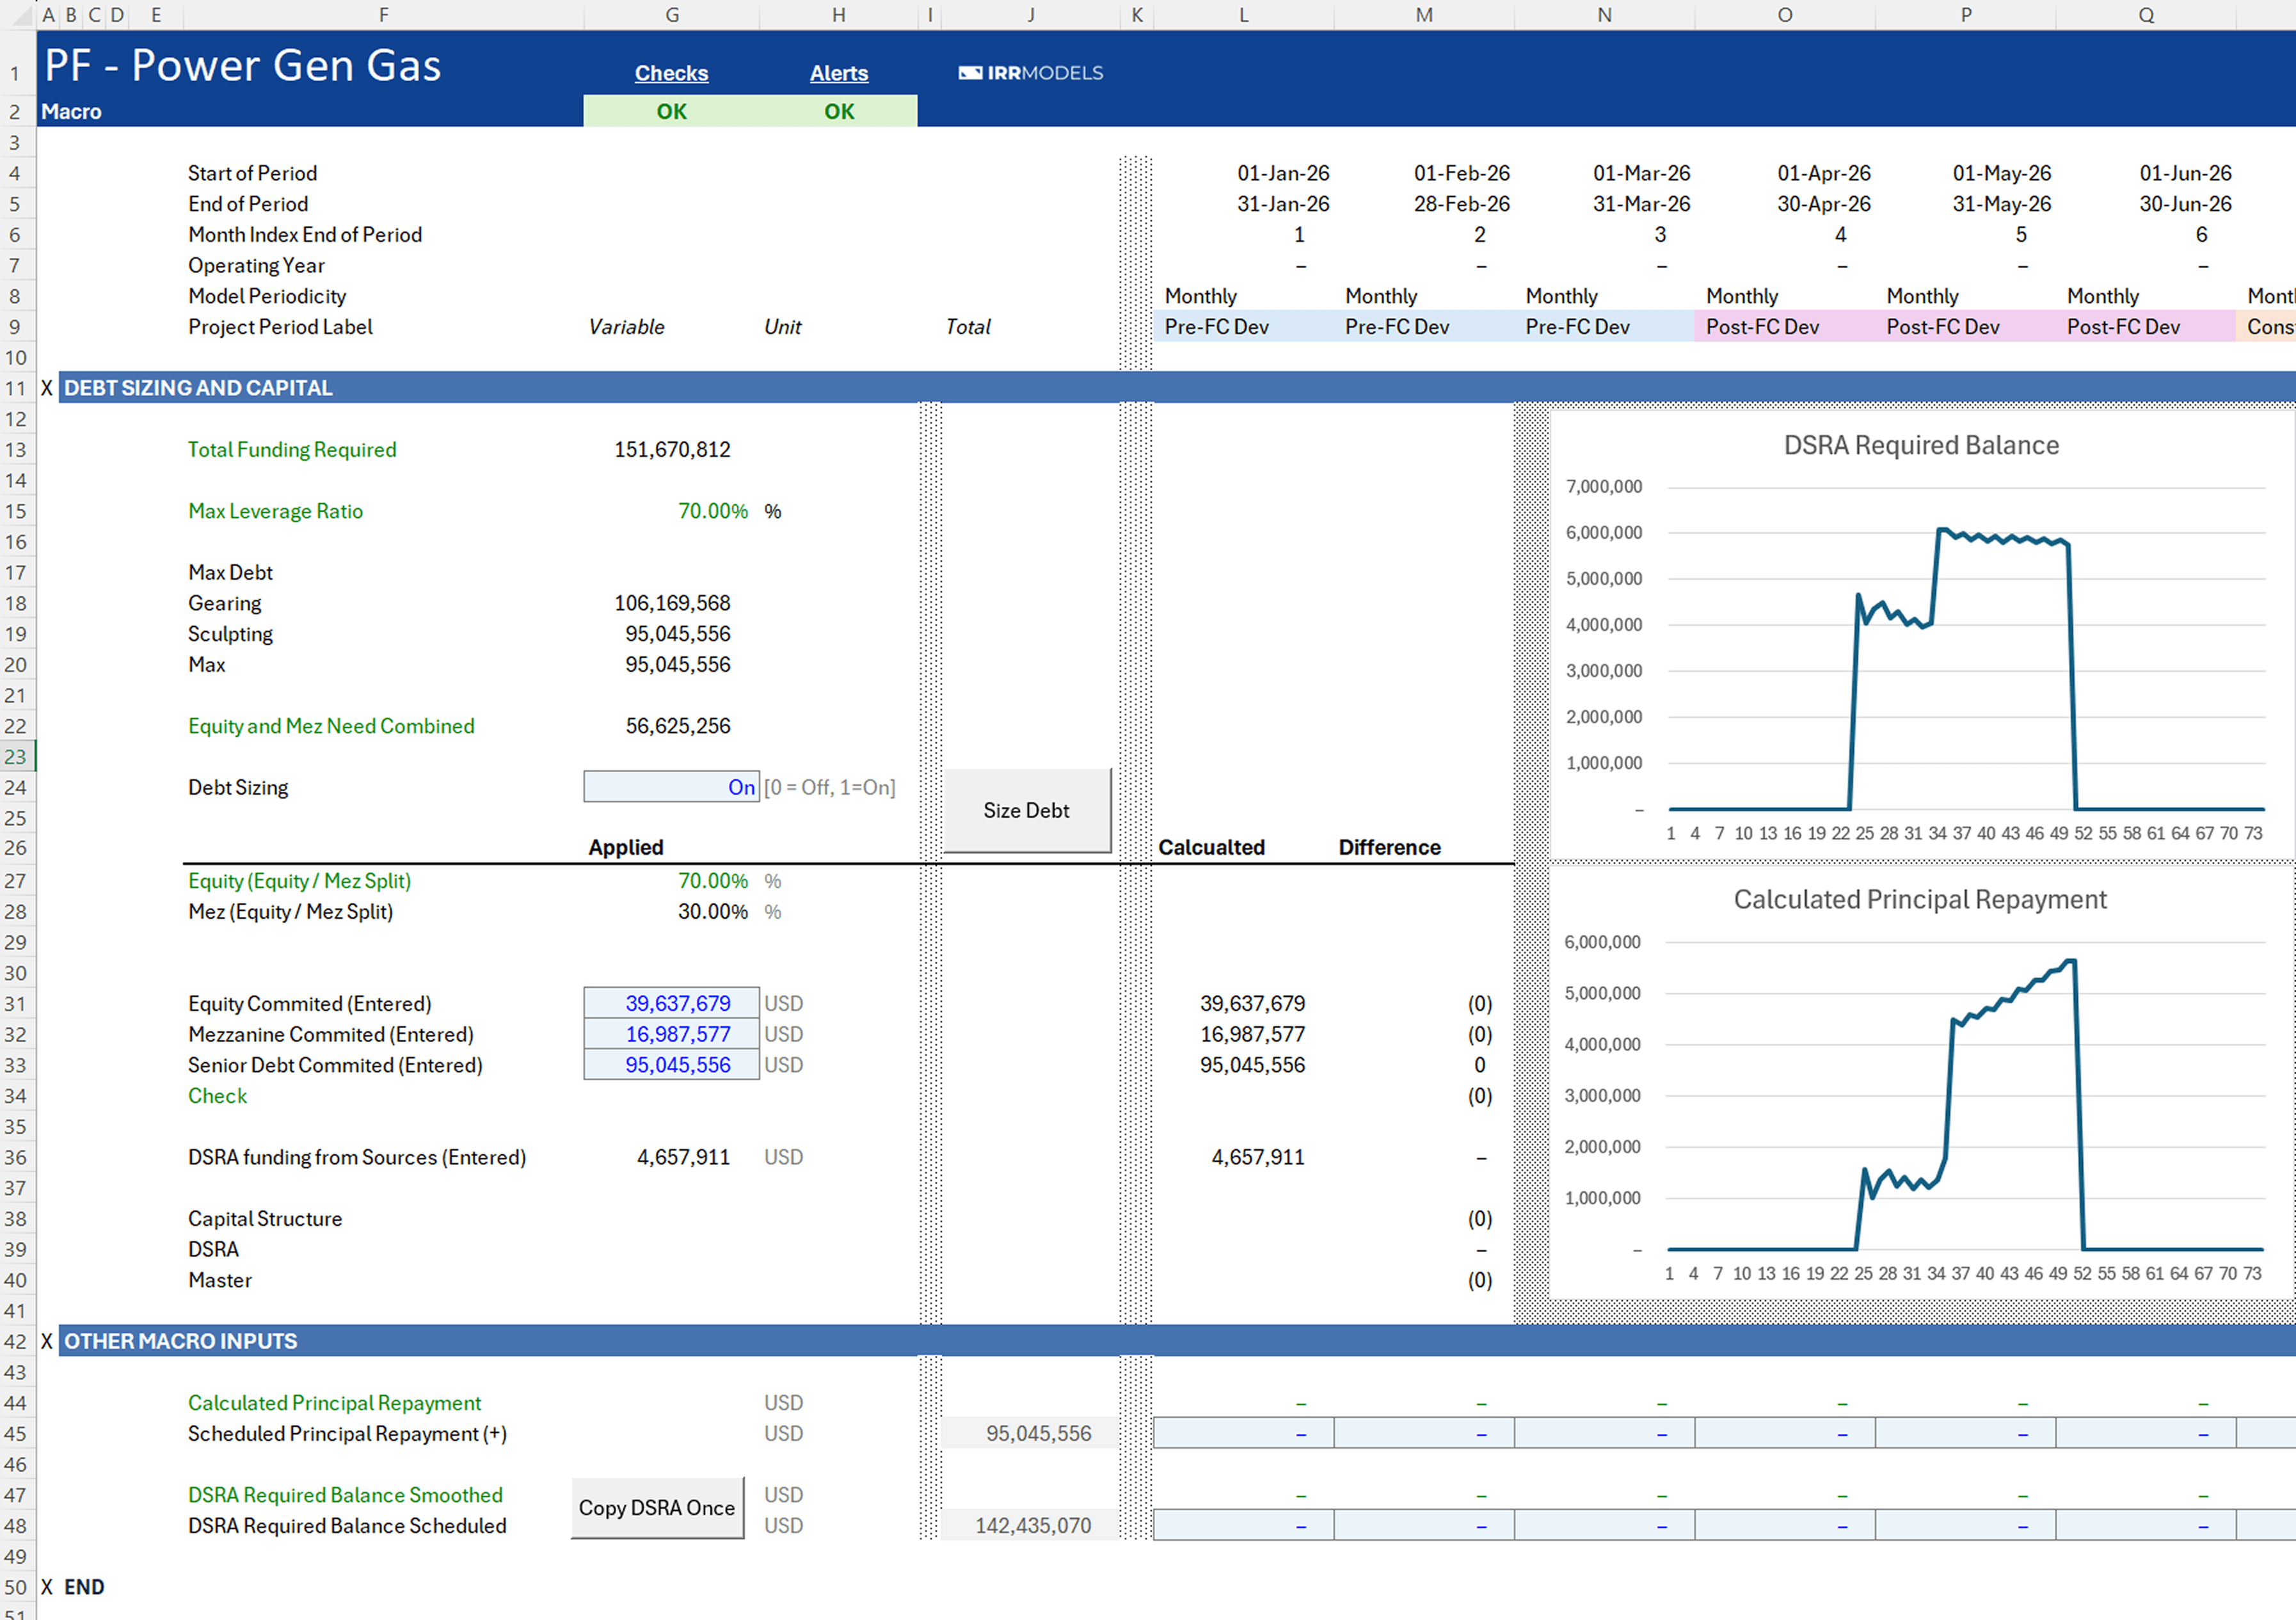This screenshot has width=2296, height=1620.
Task: Open the Alerts link
Action: (838, 73)
